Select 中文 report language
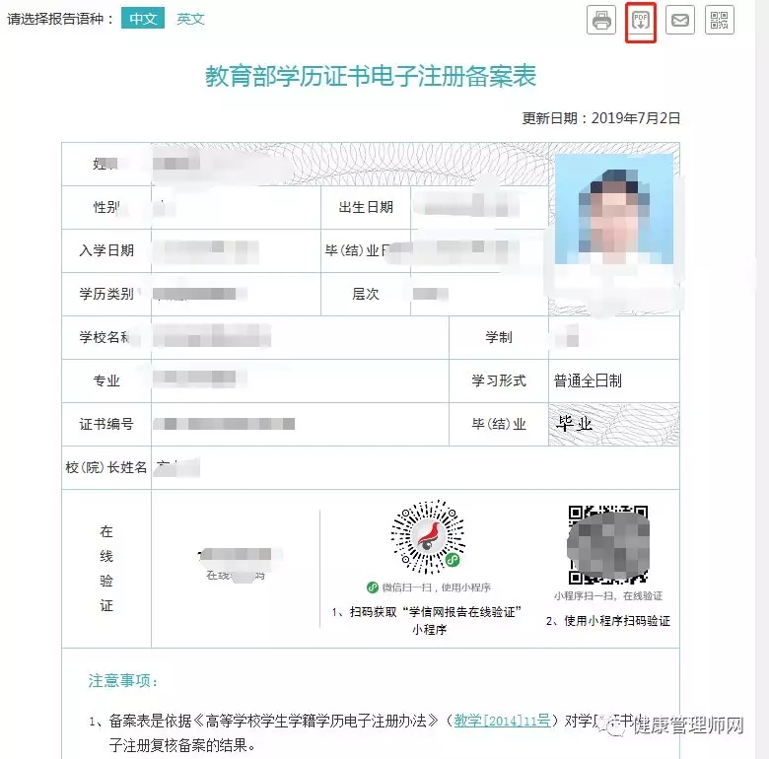The height and width of the screenshot is (759, 769). (x=143, y=19)
